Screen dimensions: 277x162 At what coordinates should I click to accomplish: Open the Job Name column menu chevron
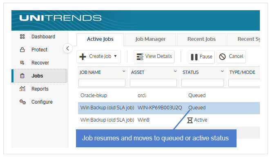point(124,71)
